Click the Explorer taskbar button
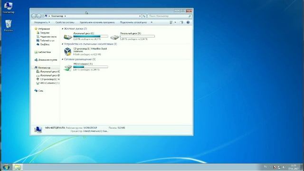Viewport: 304px width, 171px height. tap(18, 167)
